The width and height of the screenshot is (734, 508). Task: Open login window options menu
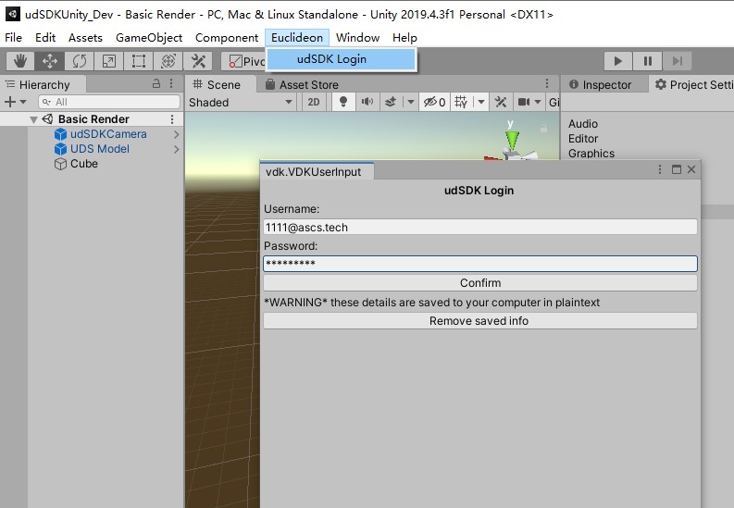click(660, 169)
